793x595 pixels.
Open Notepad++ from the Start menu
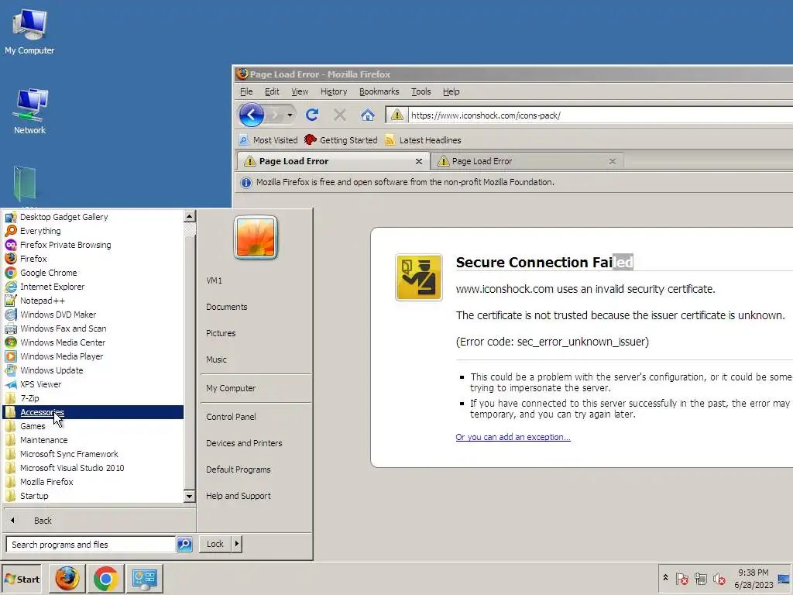(x=93, y=301)
